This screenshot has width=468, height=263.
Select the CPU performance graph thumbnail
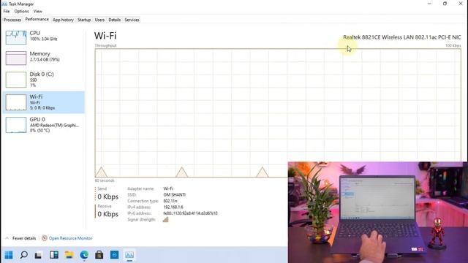coord(16,37)
